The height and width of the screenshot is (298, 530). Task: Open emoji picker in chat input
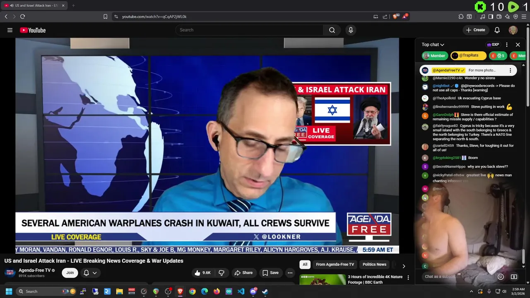click(501, 276)
